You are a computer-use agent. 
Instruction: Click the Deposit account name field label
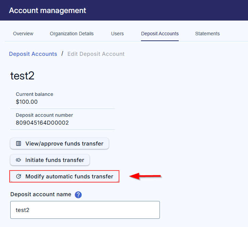pyautogui.click(x=41, y=194)
